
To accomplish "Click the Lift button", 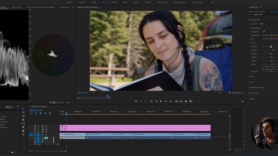I will point(176,101).
